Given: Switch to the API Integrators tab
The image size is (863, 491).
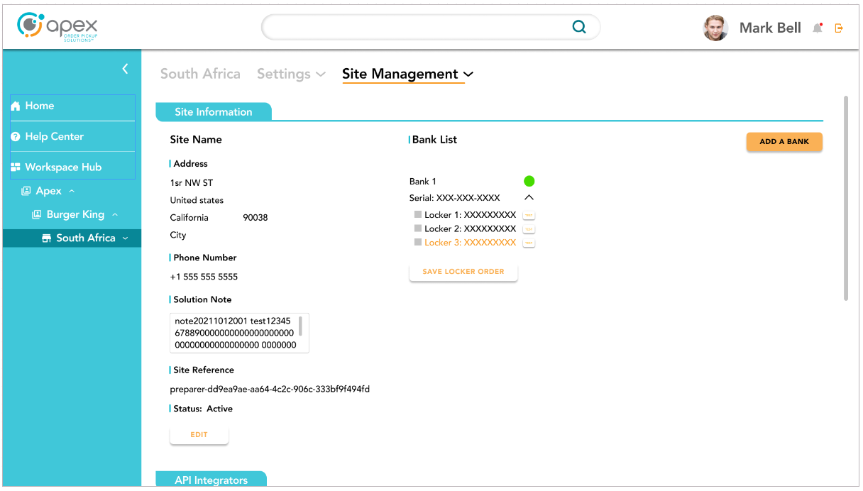Looking at the screenshot, I should click(x=211, y=480).
